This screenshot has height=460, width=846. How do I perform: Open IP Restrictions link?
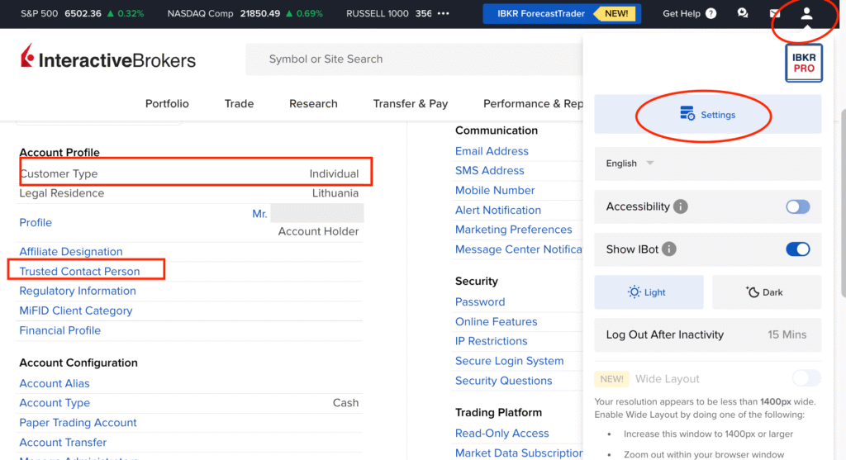coord(491,341)
